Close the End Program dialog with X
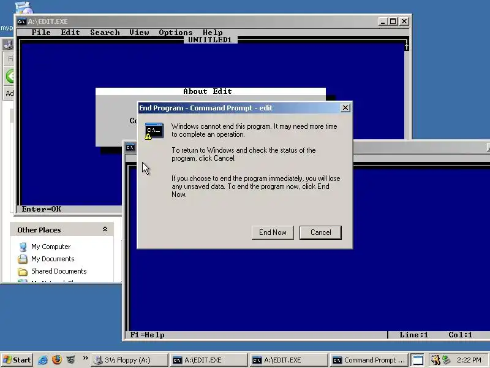The image size is (490, 368). click(345, 108)
